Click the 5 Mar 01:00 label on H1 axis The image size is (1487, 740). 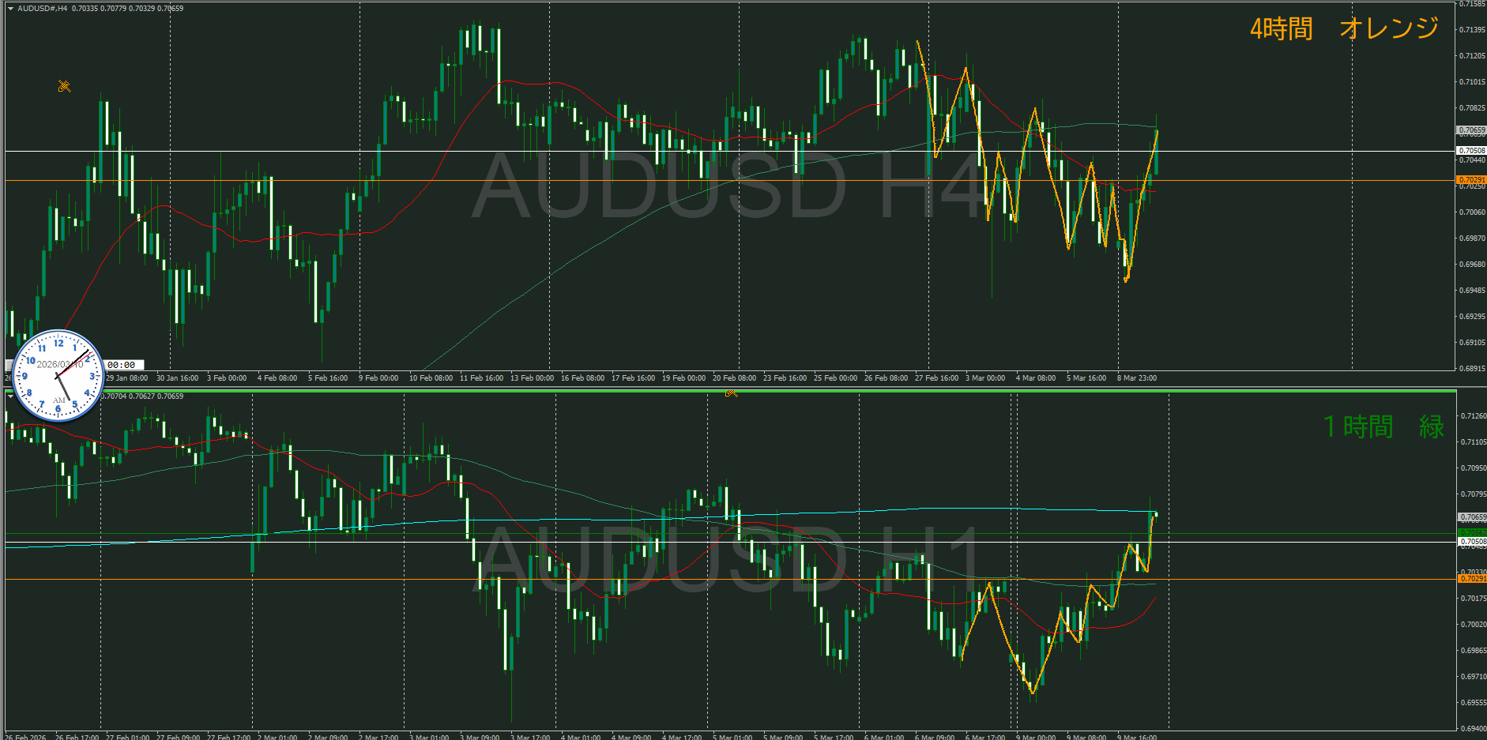pyautogui.click(x=732, y=737)
